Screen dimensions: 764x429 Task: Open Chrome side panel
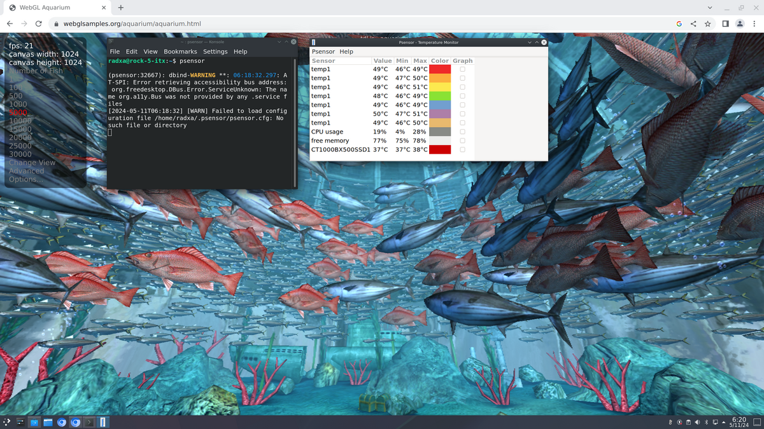coord(726,24)
